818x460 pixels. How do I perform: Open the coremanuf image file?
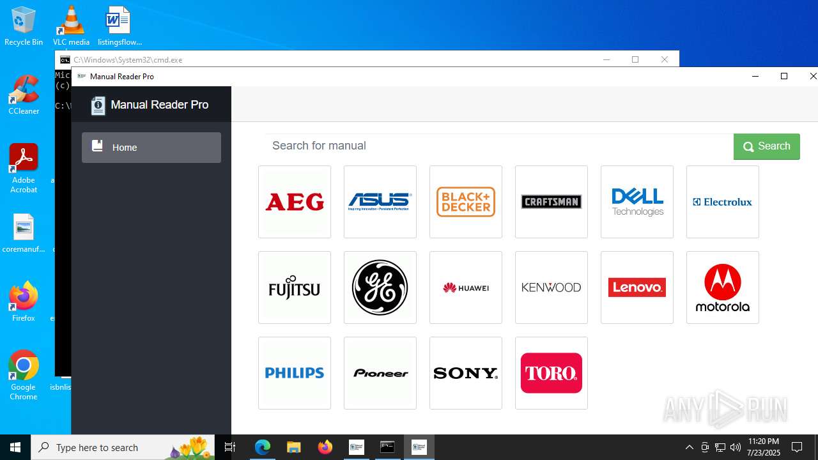(24, 233)
